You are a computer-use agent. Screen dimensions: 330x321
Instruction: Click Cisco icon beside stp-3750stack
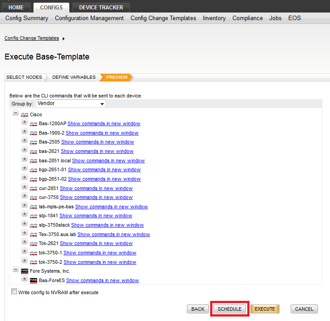point(33,225)
